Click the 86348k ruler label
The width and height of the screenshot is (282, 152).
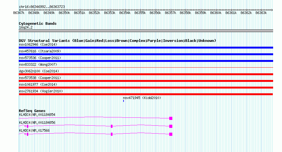[x=34, y=13]
